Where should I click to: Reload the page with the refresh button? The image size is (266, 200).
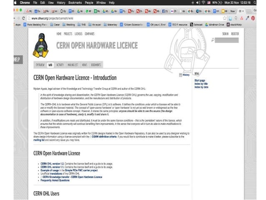click(23, 18)
